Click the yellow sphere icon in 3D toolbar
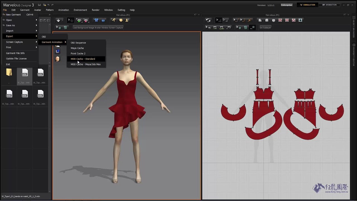 (x=120, y=20)
